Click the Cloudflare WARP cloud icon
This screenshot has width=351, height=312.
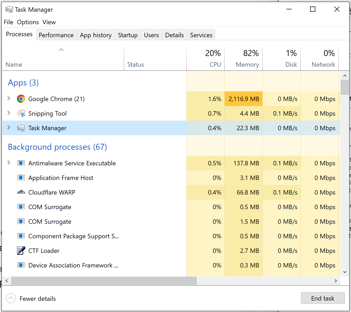pos(21,192)
